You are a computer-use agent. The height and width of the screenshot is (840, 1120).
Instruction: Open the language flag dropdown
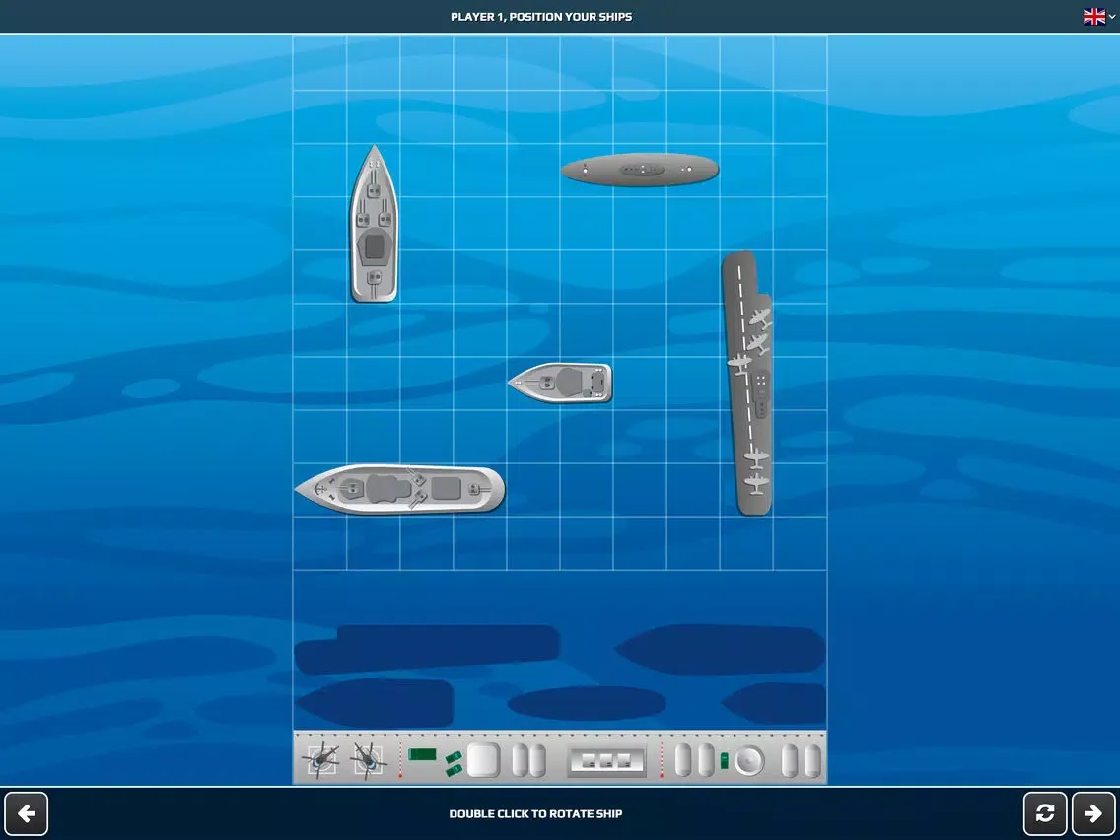(x=1098, y=17)
